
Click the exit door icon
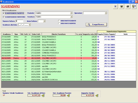tap(134, 6)
